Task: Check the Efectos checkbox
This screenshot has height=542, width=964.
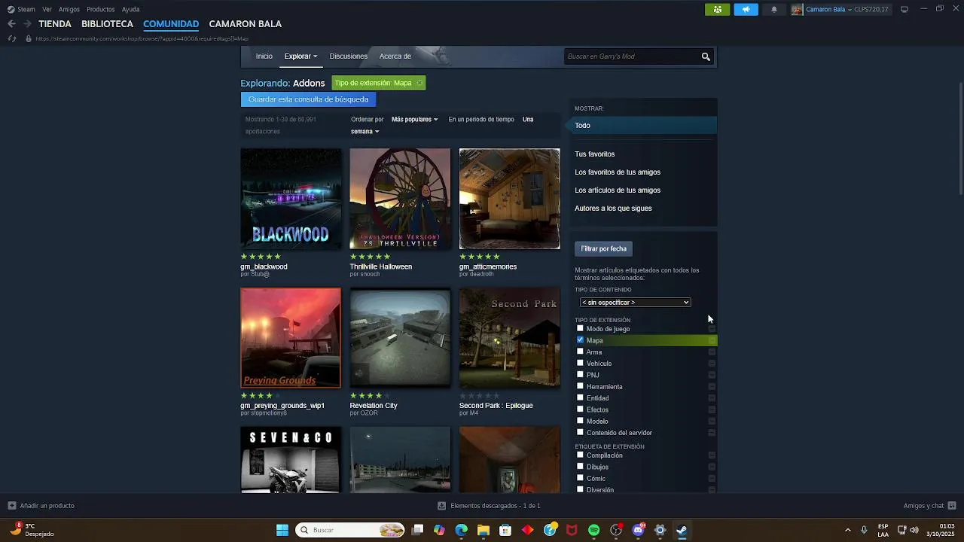Action: coord(580,409)
